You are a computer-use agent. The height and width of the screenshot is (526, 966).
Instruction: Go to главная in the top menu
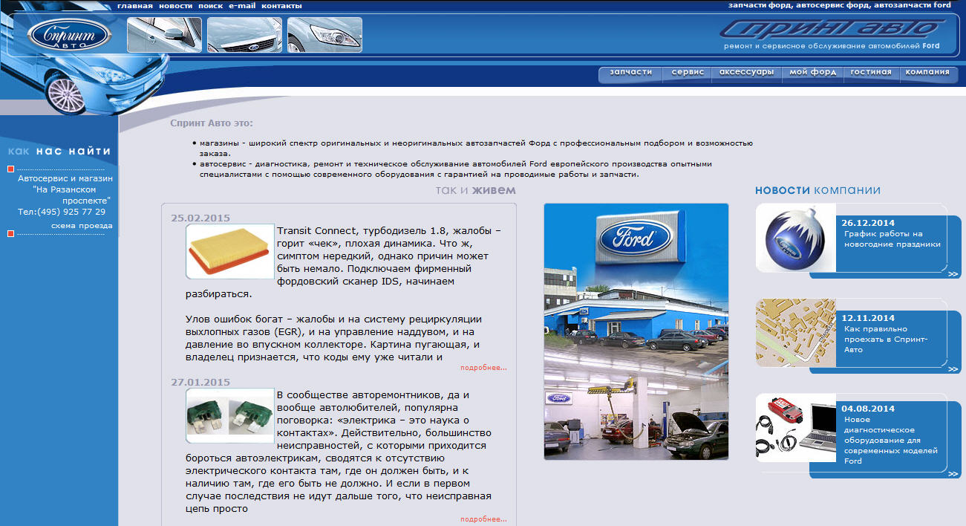pos(135,6)
